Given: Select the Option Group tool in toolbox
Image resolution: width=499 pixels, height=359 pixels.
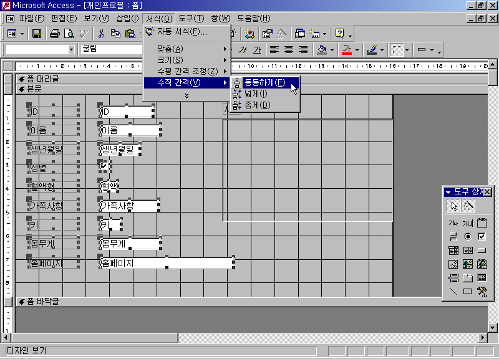Looking at the screenshot, I should point(482,223).
